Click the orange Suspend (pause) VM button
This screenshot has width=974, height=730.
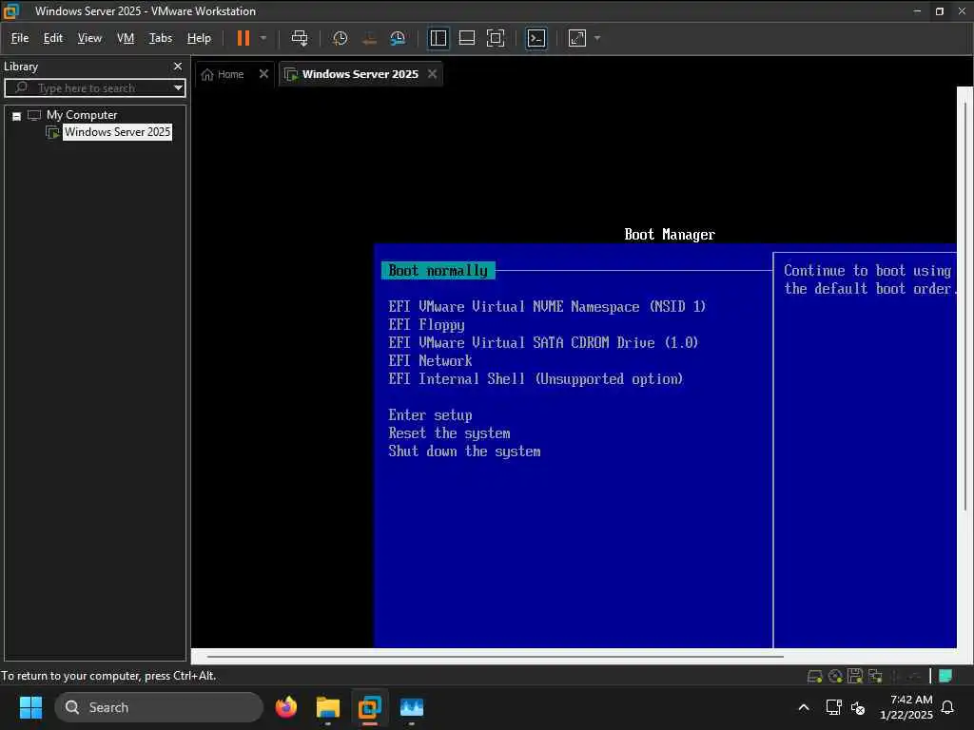click(x=243, y=38)
